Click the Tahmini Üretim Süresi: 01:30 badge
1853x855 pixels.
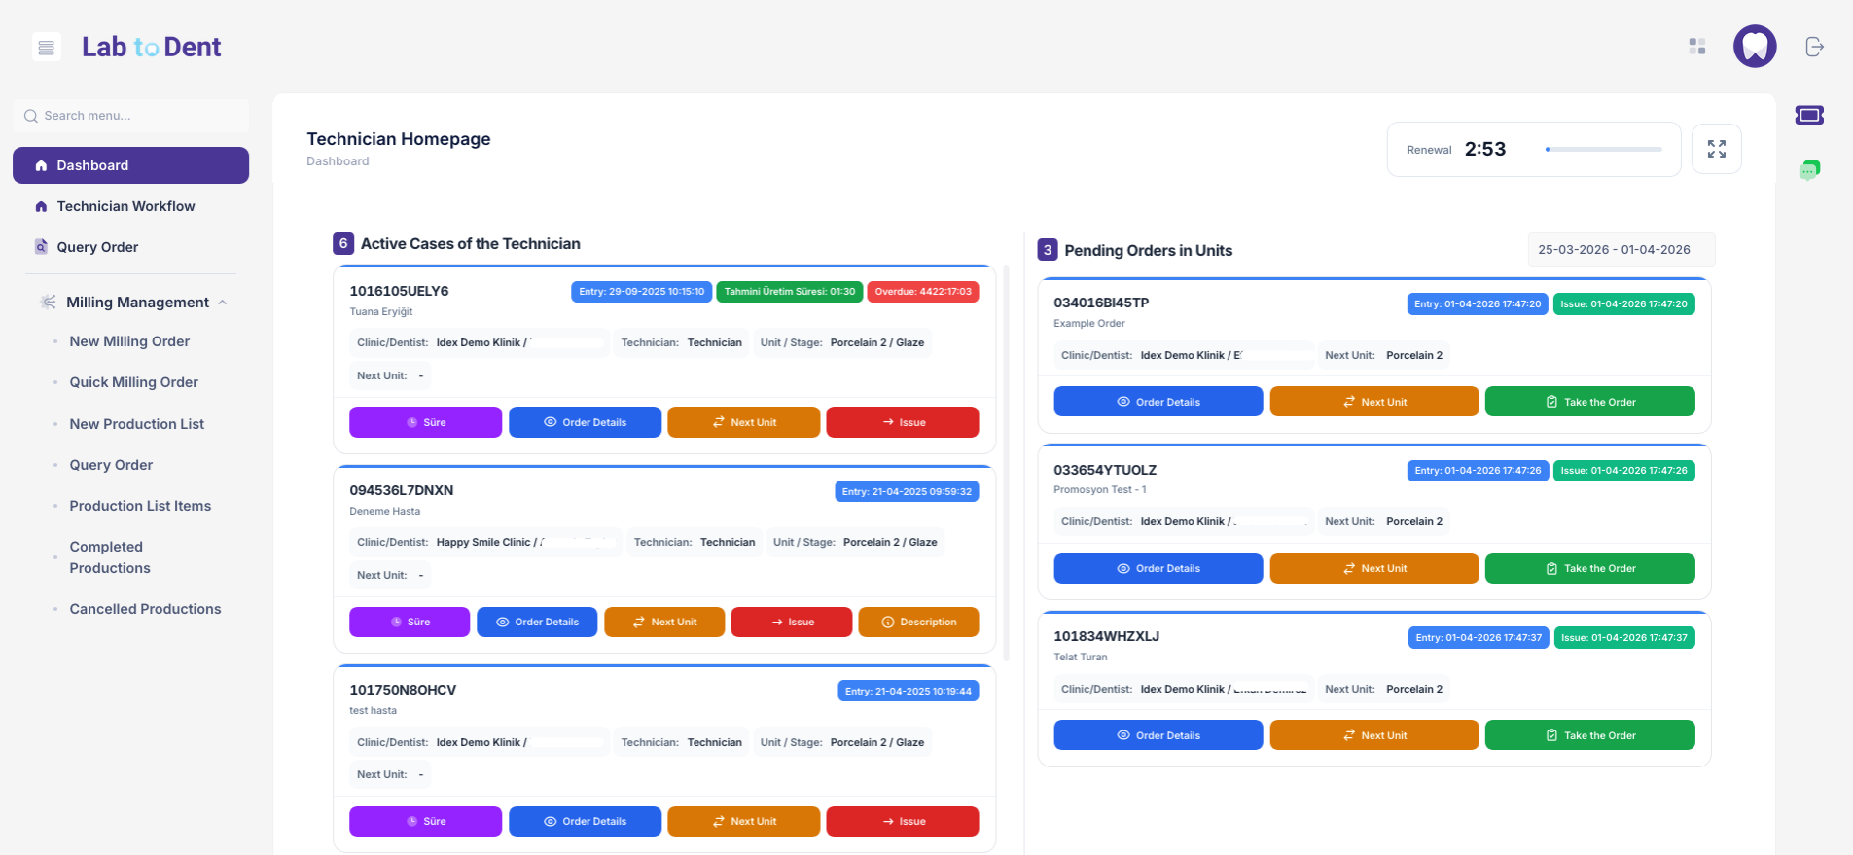click(x=790, y=292)
